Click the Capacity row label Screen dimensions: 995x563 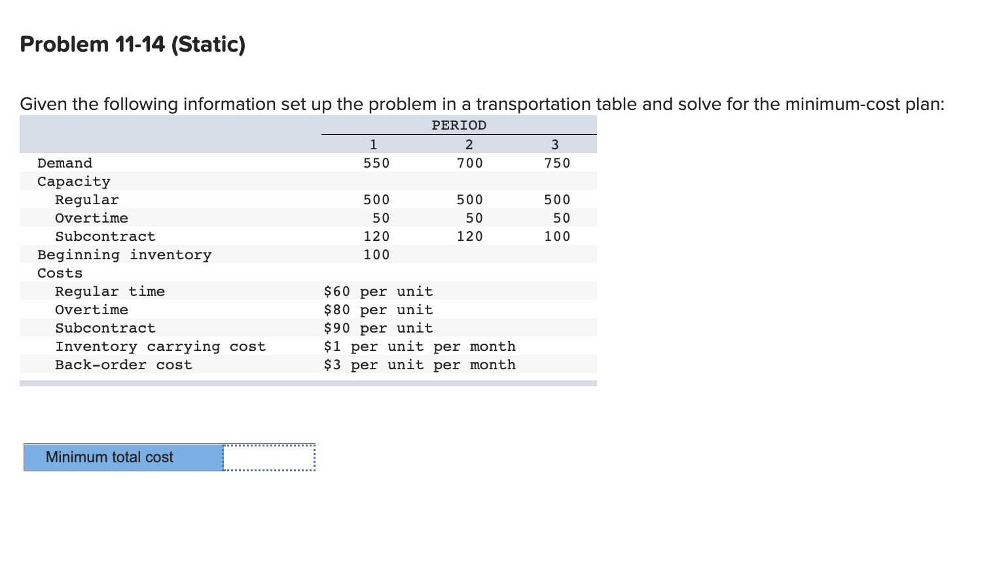tap(73, 181)
